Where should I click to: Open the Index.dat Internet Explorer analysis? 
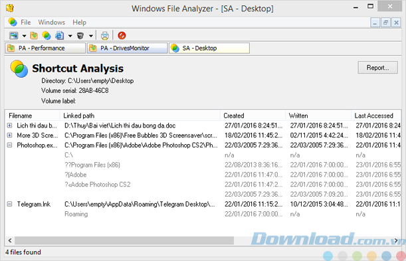[60, 35]
